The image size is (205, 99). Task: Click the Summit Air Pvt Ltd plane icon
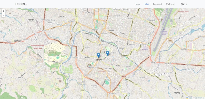coord(145,46)
